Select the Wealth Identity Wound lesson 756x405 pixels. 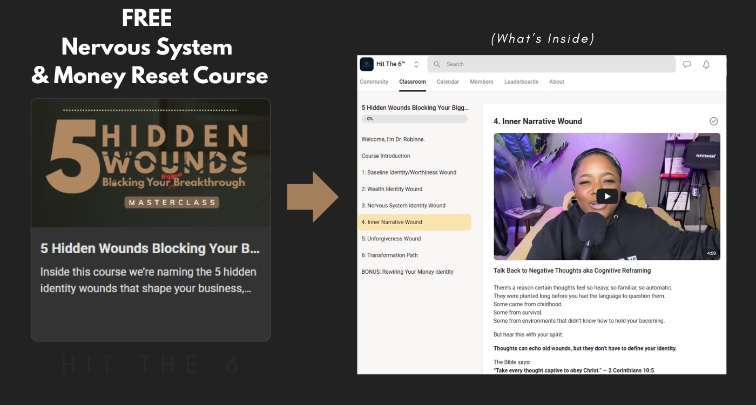[x=391, y=189]
